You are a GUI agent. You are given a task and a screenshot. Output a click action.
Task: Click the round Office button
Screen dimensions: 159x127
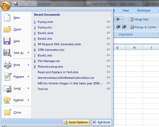[6, 6]
